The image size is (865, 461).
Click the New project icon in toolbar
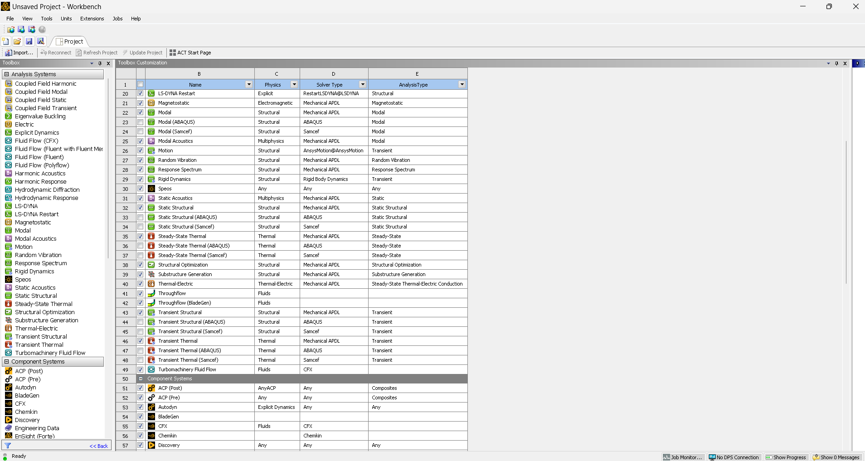[5, 41]
